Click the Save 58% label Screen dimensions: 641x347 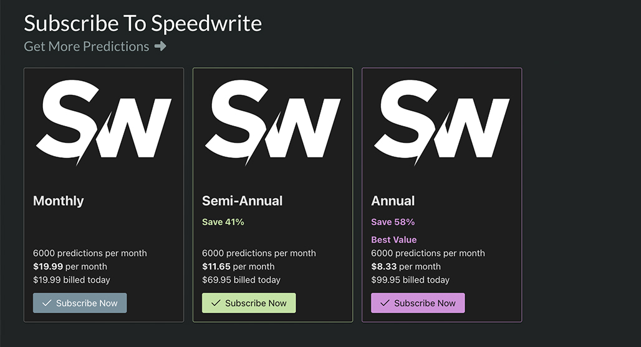[x=393, y=222]
